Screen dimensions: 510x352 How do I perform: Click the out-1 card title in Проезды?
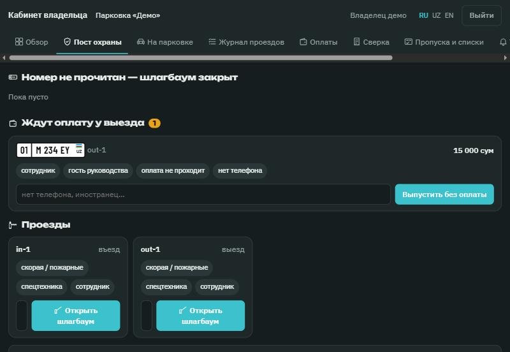[x=150, y=249]
